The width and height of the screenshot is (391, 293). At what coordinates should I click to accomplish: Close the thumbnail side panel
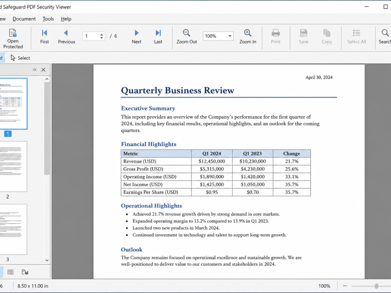coord(43,70)
